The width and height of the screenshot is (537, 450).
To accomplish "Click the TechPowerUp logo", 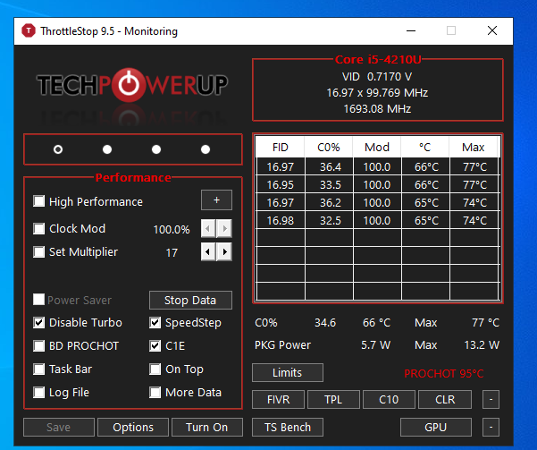I will (132, 85).
